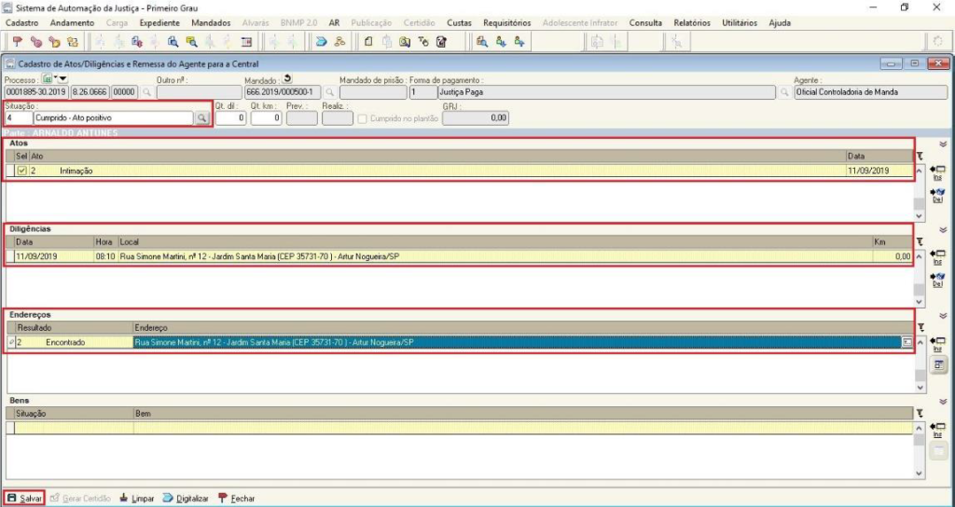This screenshot has height=507, width=955.
Task: Uncheck the Sel checkbox for the Intimação act
Action: [22, 171]
